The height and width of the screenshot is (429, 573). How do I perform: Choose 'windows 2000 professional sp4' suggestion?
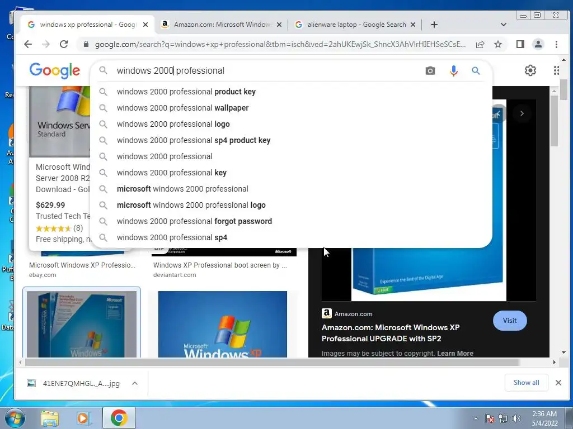[x=291, y=237]
